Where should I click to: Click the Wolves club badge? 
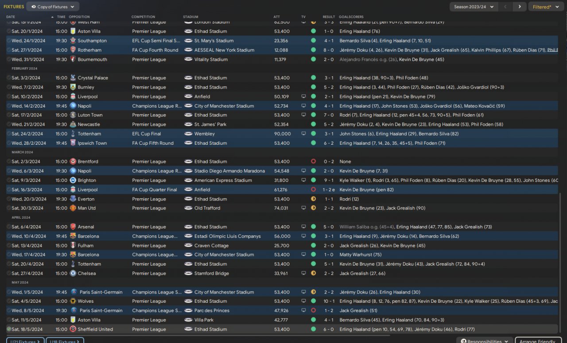pyautogui.click(x=73, y=301)
